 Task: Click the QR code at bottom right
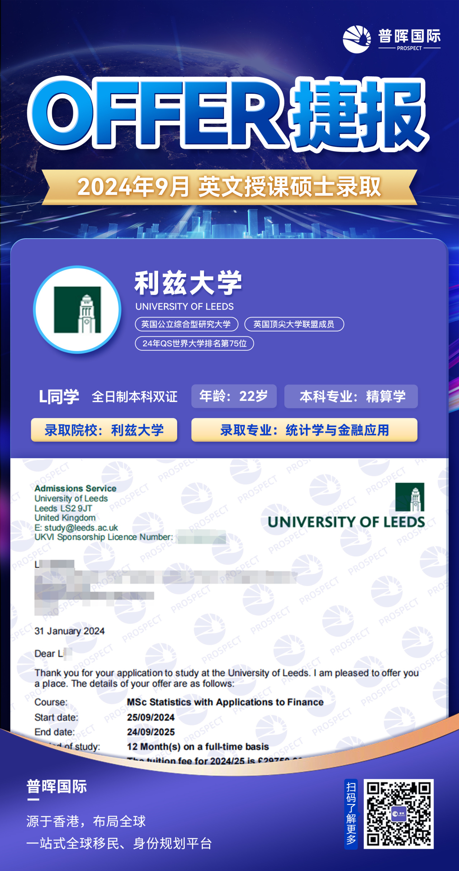[x=398, y=814]
